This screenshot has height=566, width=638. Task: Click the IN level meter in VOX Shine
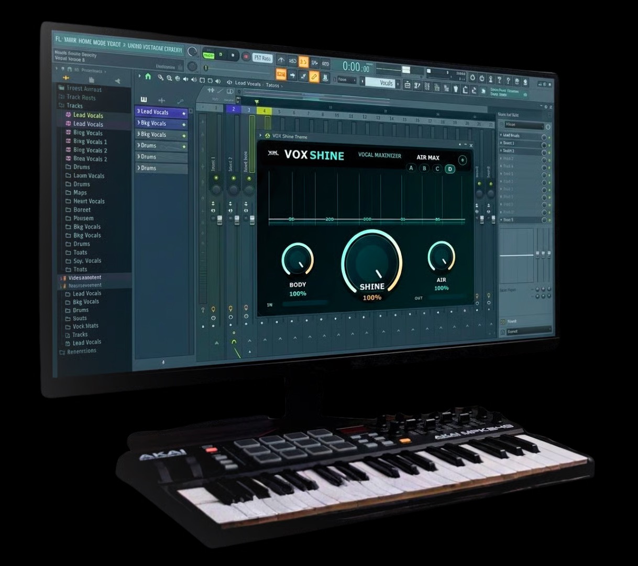tap(305, 303)
